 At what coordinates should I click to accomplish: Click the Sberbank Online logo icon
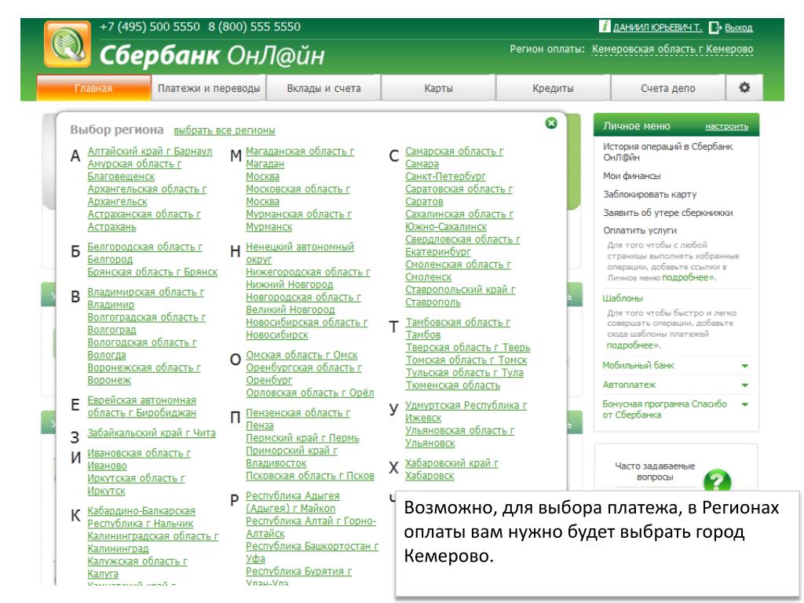click(68, 44)
